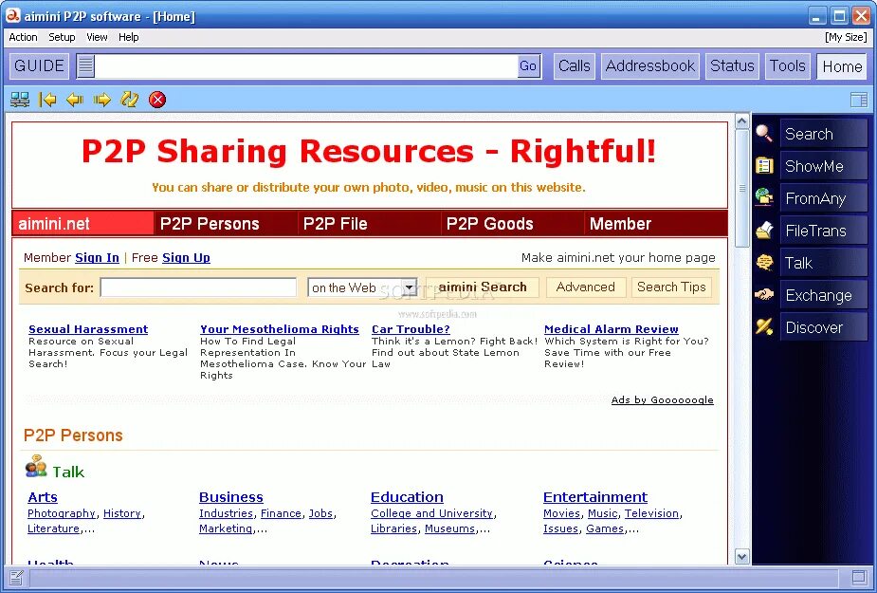Open the Arts category link
This screenshot has height=593, width=877.
(x=43, y=497)
